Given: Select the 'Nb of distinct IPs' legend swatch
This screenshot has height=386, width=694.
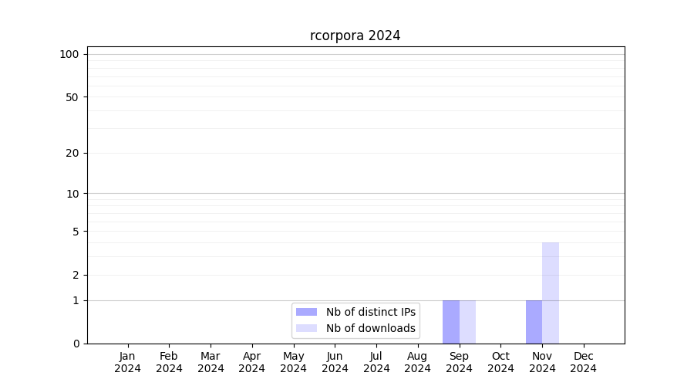Looking at the screenshot, I should [x=306, y=312].
